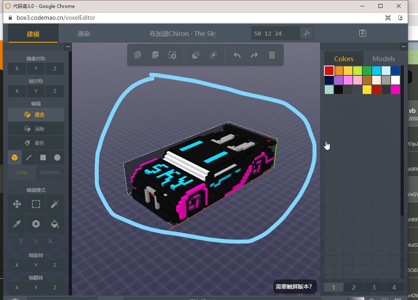The width and height of the screenshot is (418, 300).
Task: Rotate model around X under 轴旋转
Action: click(x=17, y=265)
